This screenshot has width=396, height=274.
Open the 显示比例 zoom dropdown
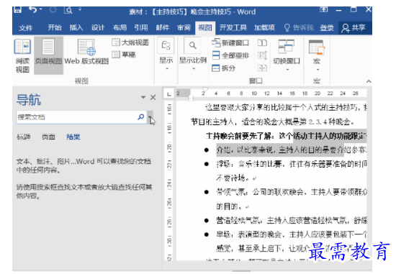coord(193,54)
